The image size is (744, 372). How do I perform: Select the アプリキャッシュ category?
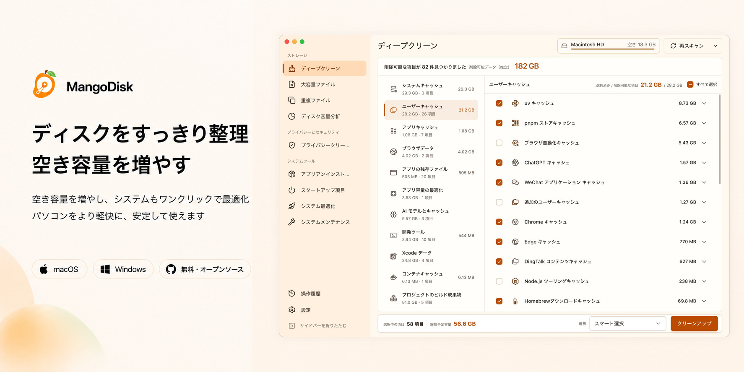pos(431,131)
